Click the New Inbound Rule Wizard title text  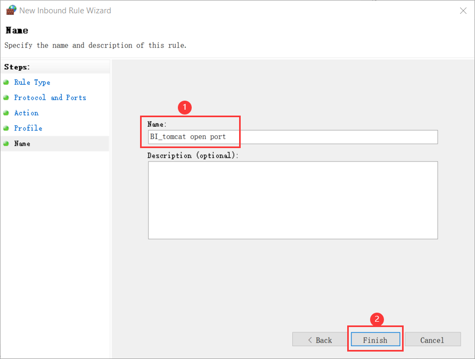pos(65,10)
